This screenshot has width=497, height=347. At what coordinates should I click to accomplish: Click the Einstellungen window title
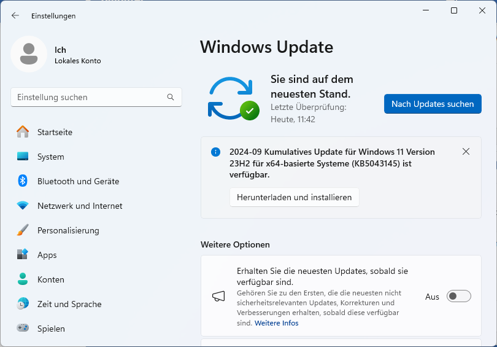(x=53, y=16)
